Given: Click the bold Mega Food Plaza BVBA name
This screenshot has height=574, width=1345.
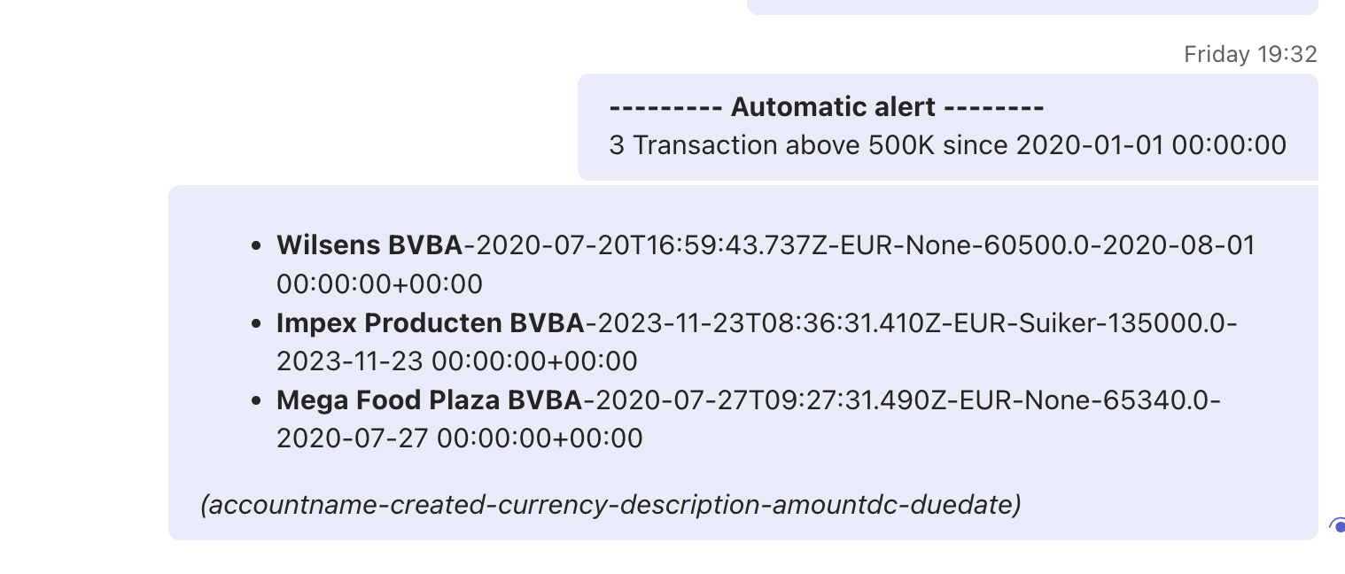Looking at the screenshot, I should (430, 400).
